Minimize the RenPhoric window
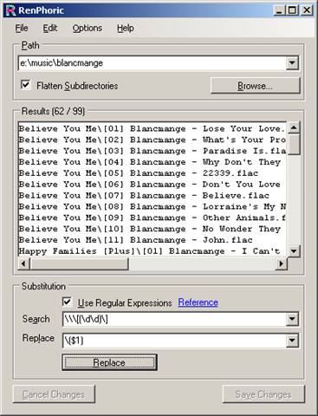The width and height of the screenshot is (318, 416). click(x=279, y=10)
